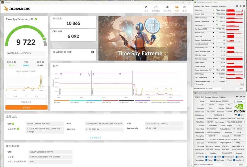Click screenshot camera icon in GPU-Z Graphics Card window

[237, 96]
